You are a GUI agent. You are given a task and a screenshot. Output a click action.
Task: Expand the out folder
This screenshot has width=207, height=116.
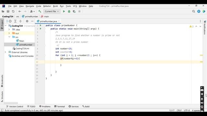coord(9,33)
